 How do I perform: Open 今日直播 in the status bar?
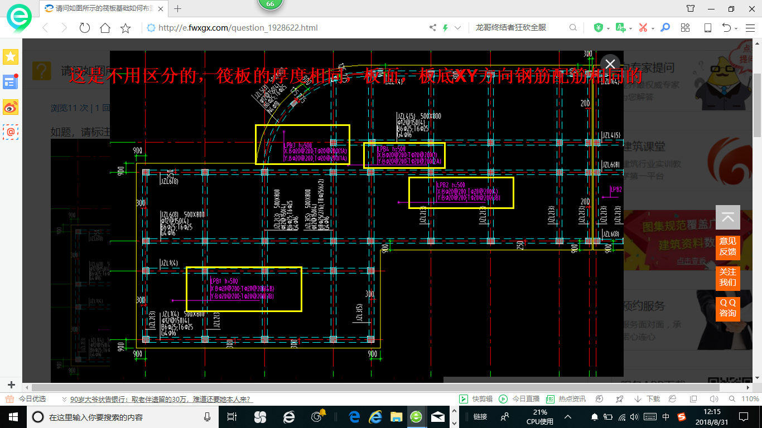[x=519, y=399]
